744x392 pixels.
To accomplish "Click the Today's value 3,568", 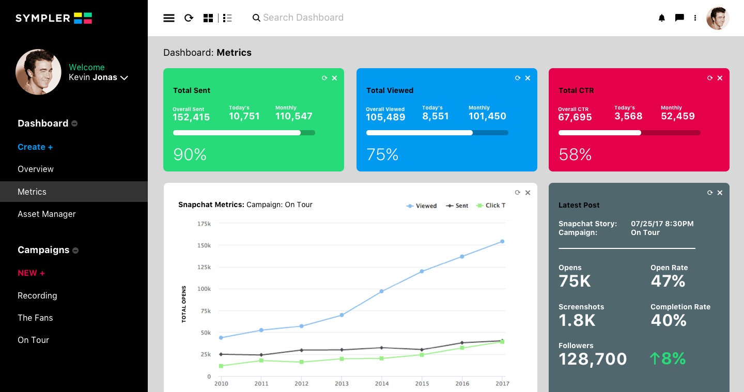I will tap(628, 116).
